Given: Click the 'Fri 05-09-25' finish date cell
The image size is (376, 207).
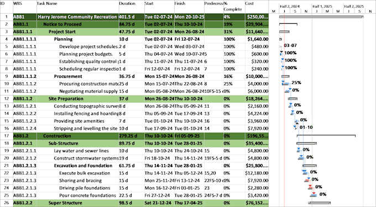Looking at the screenshot, I should (x=189, y=136).
